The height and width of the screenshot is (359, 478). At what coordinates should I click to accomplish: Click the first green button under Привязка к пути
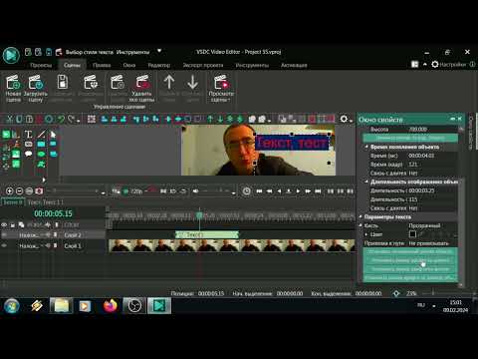[410, 251]
